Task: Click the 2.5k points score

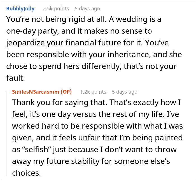Action: [56, 9]
